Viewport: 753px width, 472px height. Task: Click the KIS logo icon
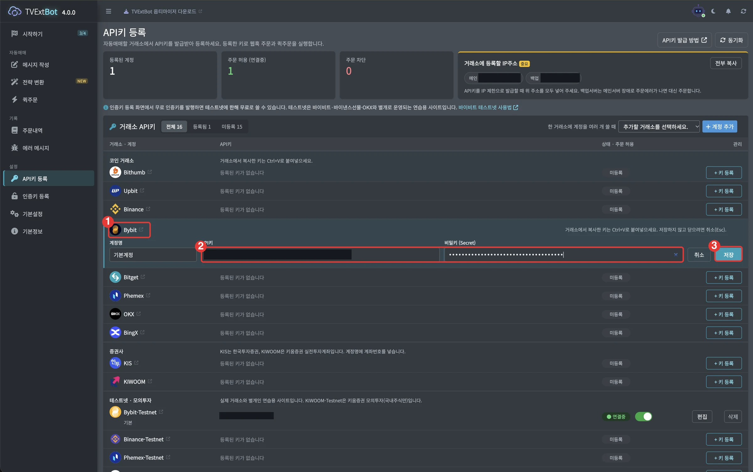pos(115,363)
